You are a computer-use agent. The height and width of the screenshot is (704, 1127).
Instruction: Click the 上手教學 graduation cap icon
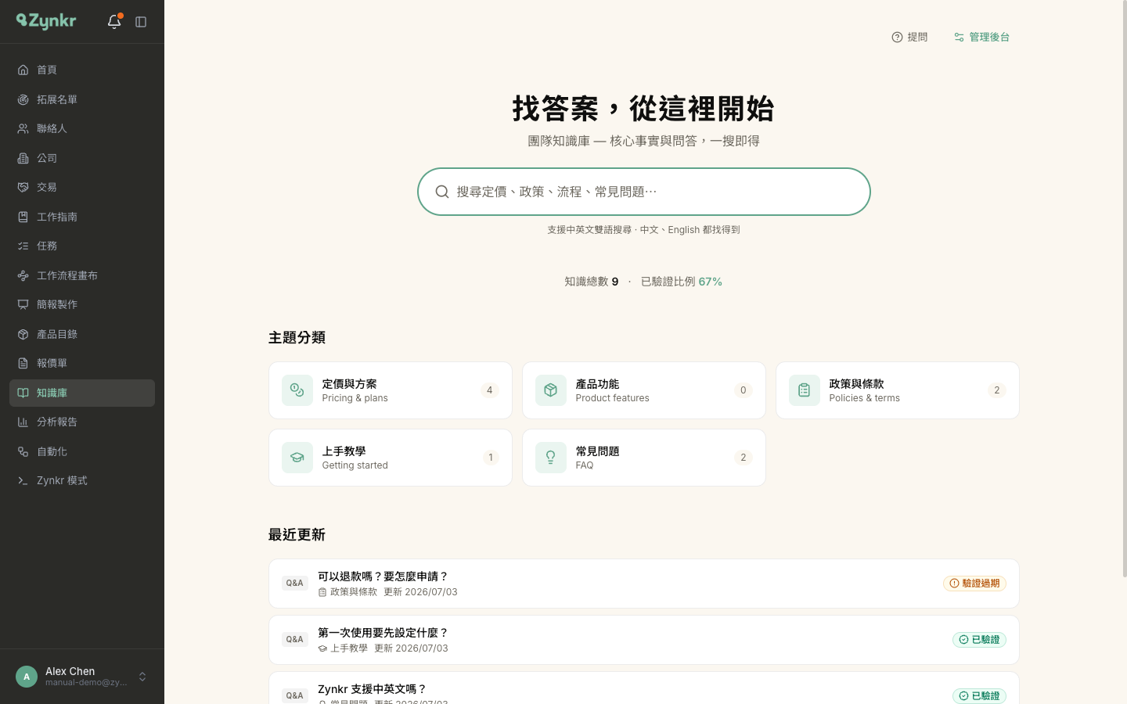(297, 458)
